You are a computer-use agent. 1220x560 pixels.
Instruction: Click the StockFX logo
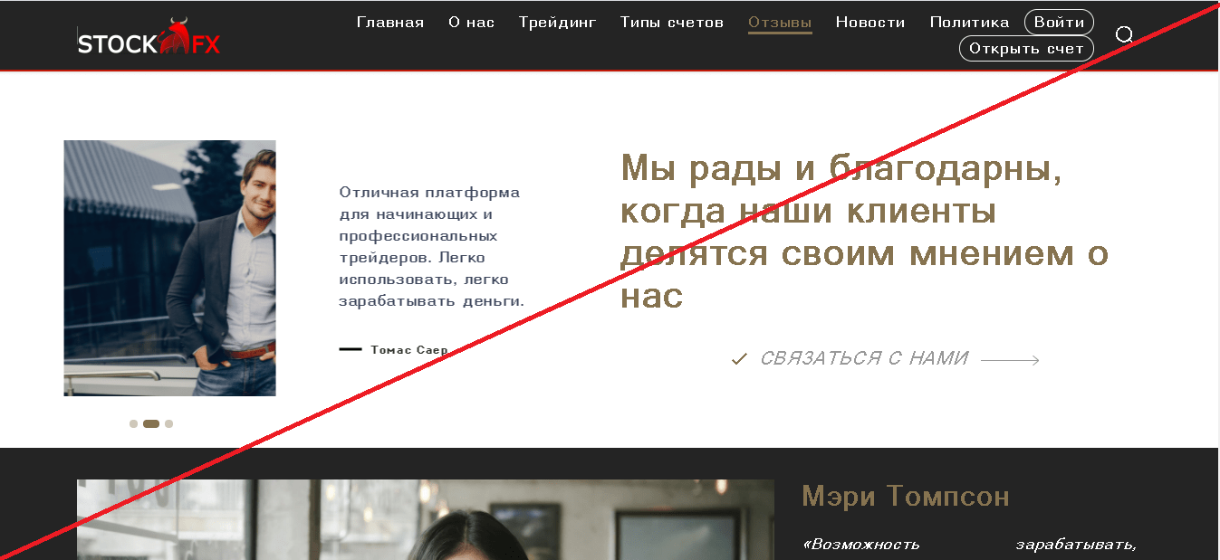[x=149, y=38]
